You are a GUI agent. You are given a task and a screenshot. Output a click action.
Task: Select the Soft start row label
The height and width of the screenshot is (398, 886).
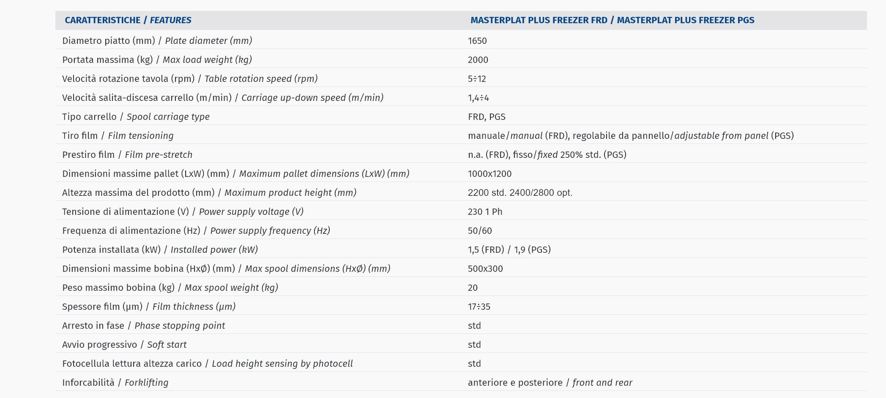tap(124, 345)
